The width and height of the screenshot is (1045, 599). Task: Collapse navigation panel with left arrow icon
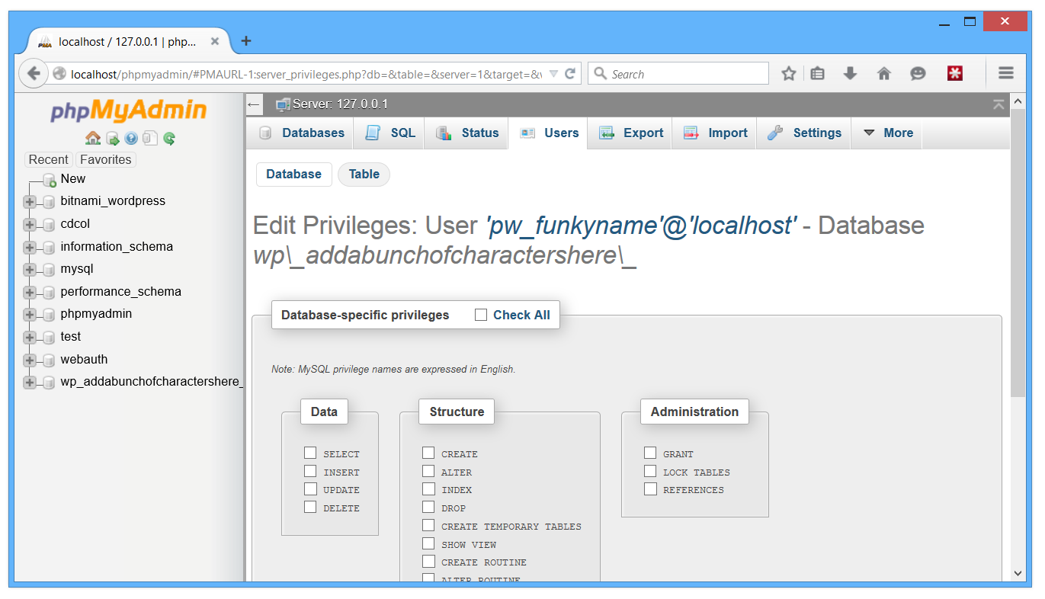point(254,104)
